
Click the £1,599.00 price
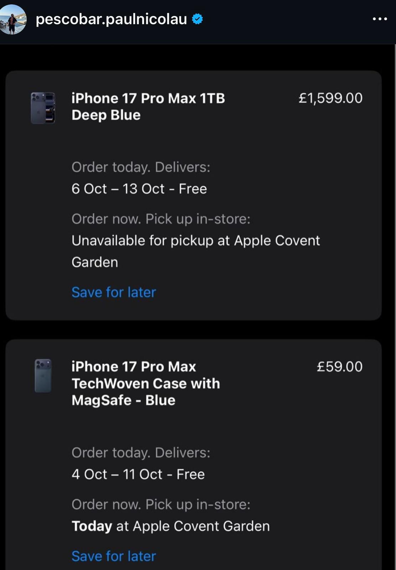(x=330, y=98)
